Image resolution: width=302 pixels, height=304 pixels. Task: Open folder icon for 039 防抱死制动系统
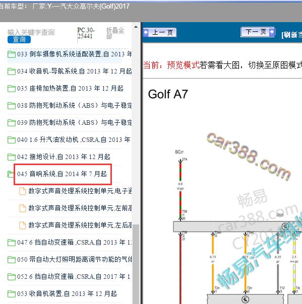click(12, 123)
